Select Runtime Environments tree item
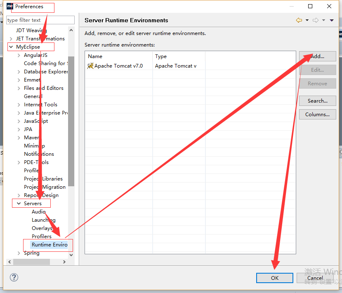Screen dimensions: 342x293 point(50,245)
